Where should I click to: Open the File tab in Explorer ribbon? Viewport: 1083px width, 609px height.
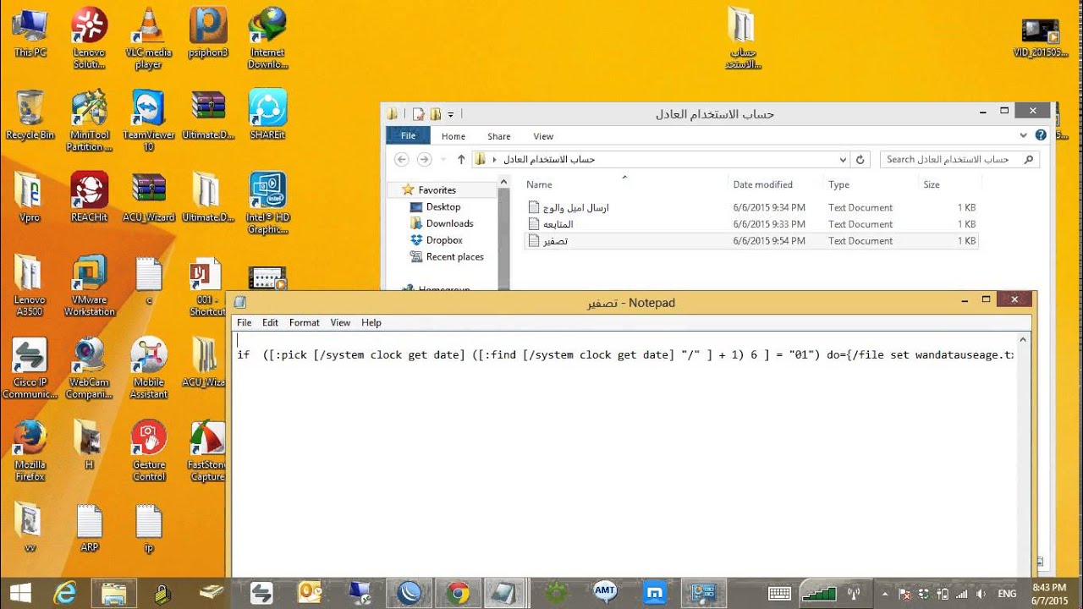coord(408,135)
